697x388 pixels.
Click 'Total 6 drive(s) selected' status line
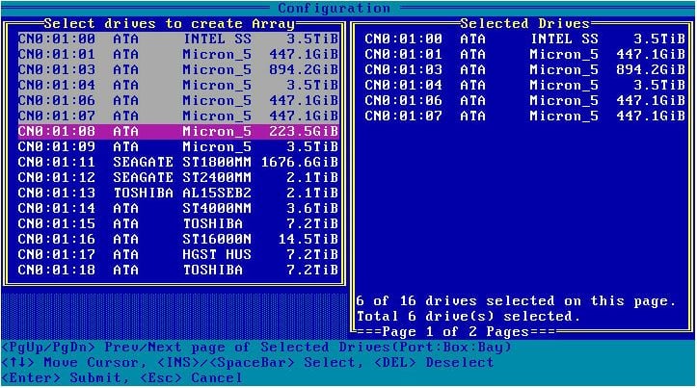pyautogui.click(x=469, y=316)
